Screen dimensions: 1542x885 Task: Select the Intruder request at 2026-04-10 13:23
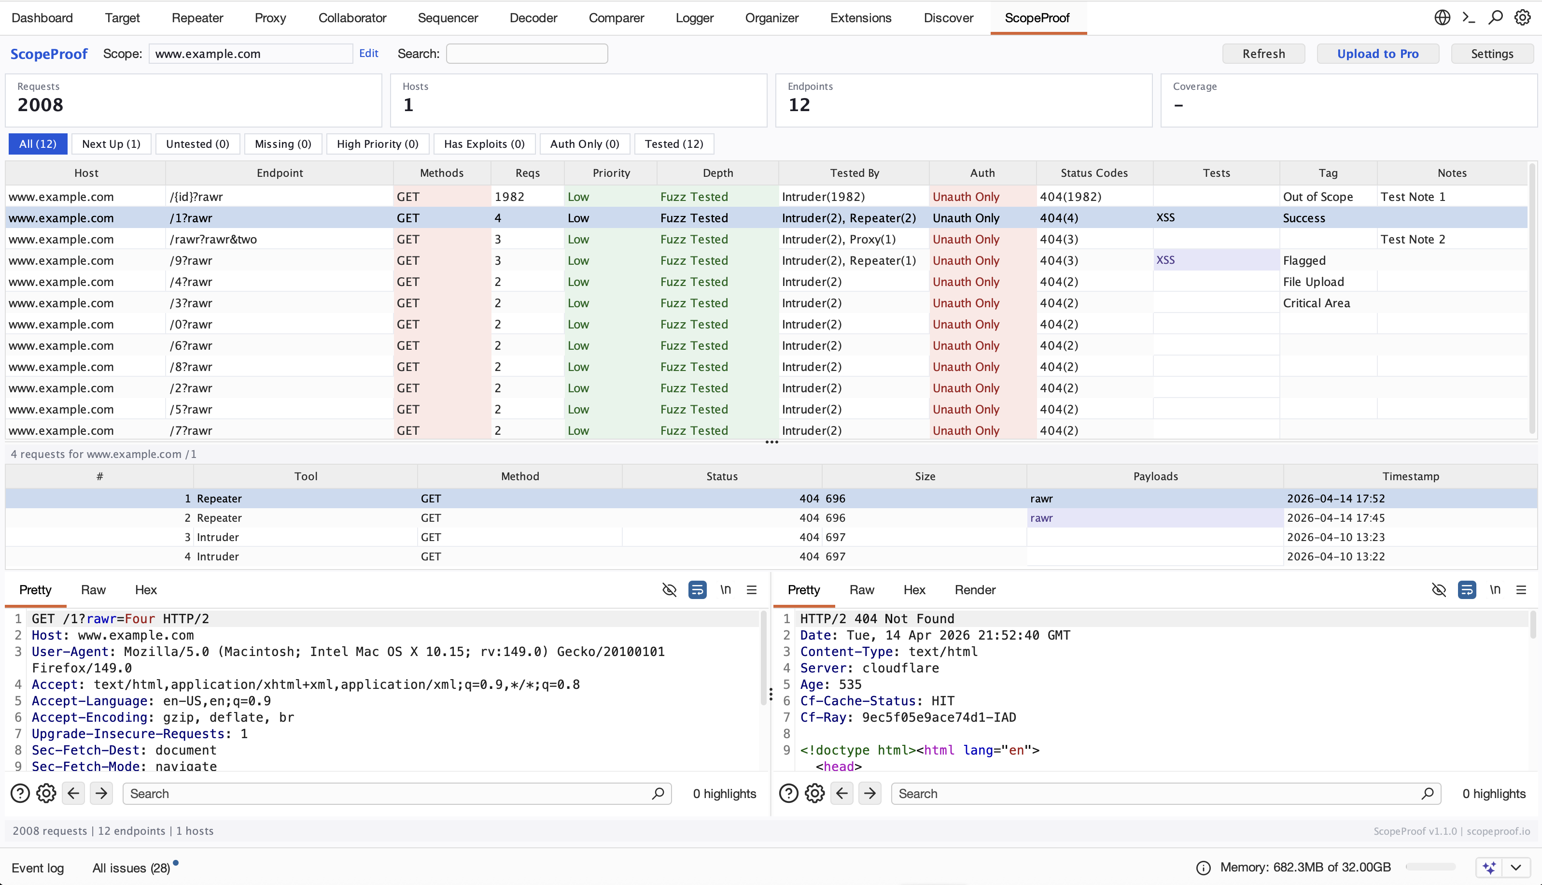771,537
